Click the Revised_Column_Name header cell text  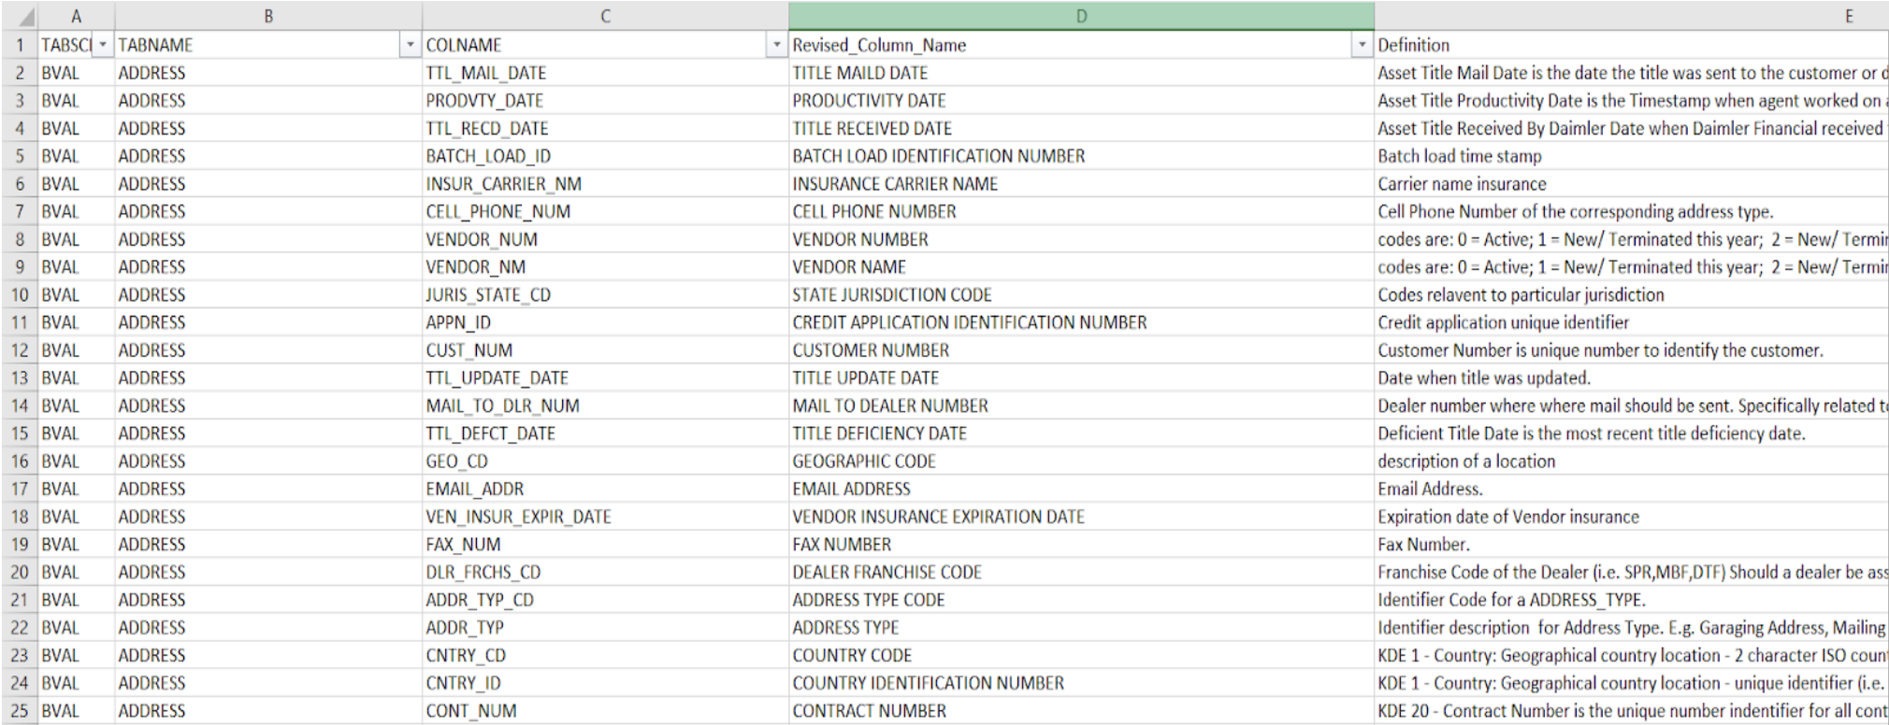[x=879, y=45]
